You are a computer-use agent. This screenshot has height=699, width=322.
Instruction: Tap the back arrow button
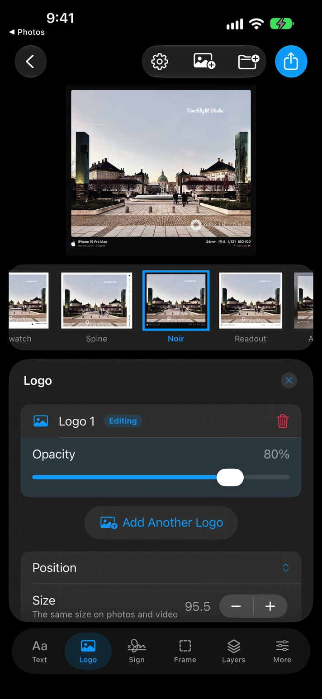tap(30, 61)
